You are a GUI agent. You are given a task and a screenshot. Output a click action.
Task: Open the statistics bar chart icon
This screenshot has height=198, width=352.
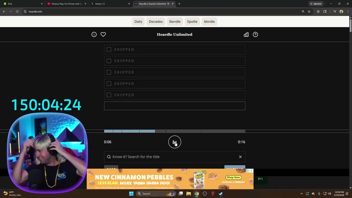[x=246, y=34]
